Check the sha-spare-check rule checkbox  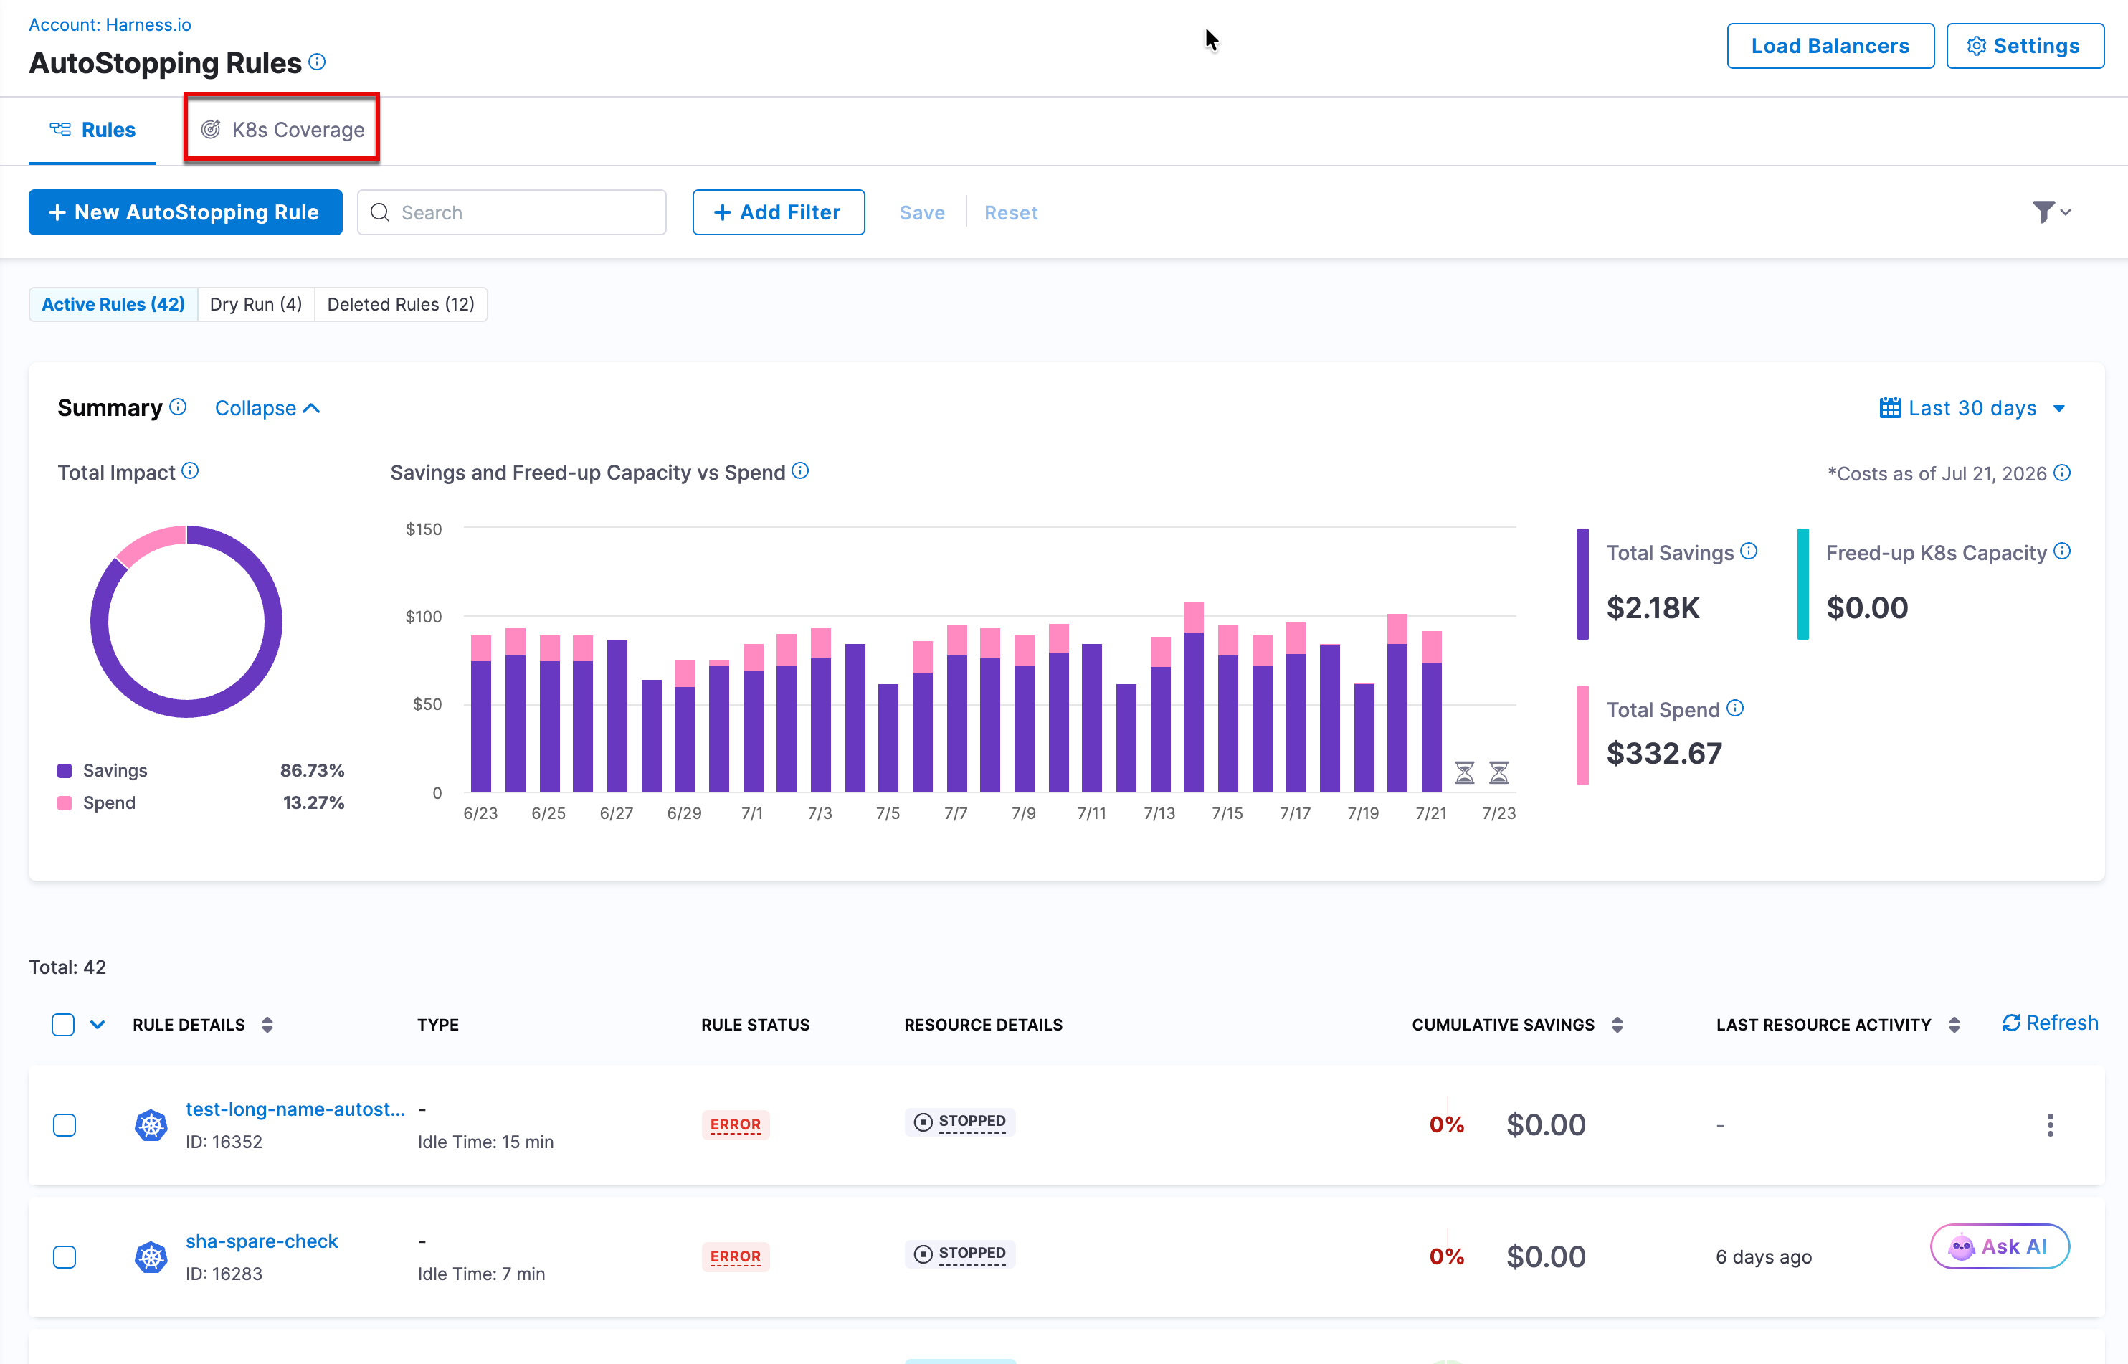point(65,1257)
